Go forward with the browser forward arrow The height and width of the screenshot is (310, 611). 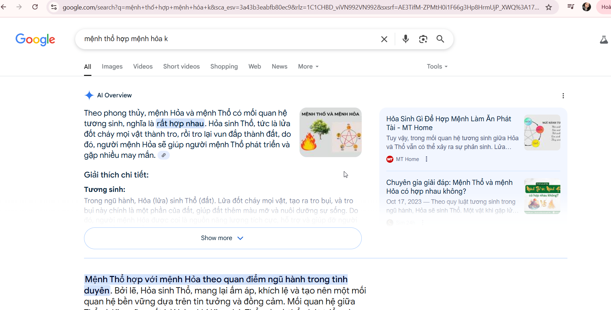coord(19,7)
